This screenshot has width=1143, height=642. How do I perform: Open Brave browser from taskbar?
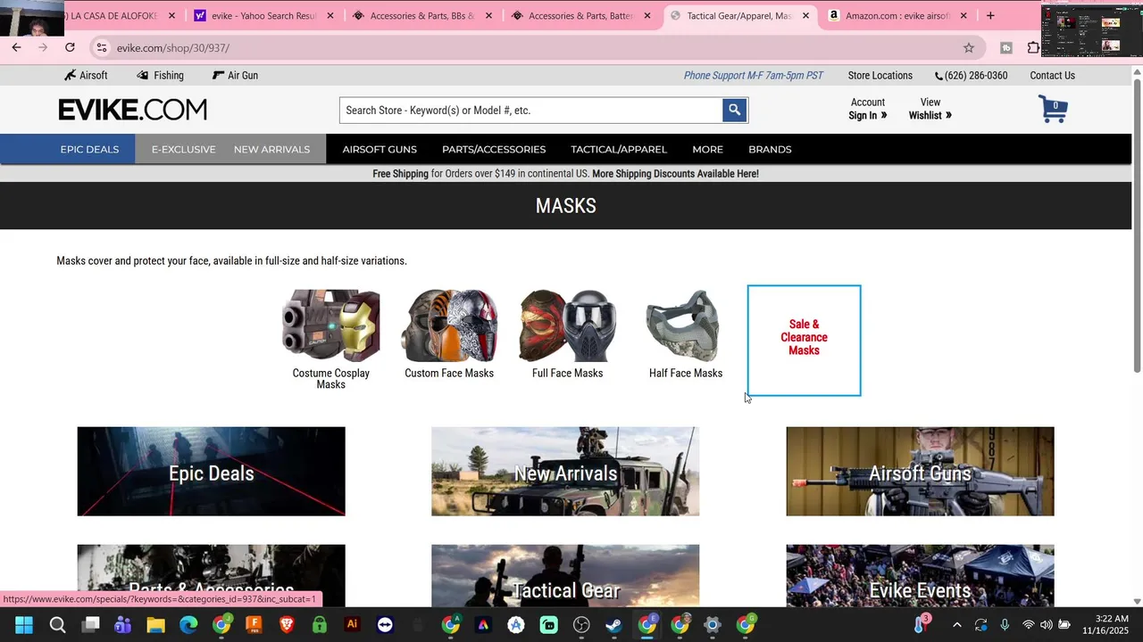click(x=287, y=625)
